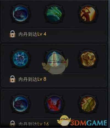110x128 pixels.
Task: Click the padlock beside 内丹到达Lv 8
Action: point(12,79)
